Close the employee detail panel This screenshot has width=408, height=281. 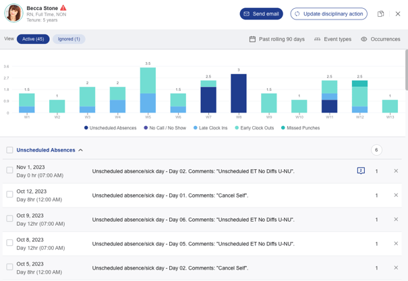tap(398, 13)
